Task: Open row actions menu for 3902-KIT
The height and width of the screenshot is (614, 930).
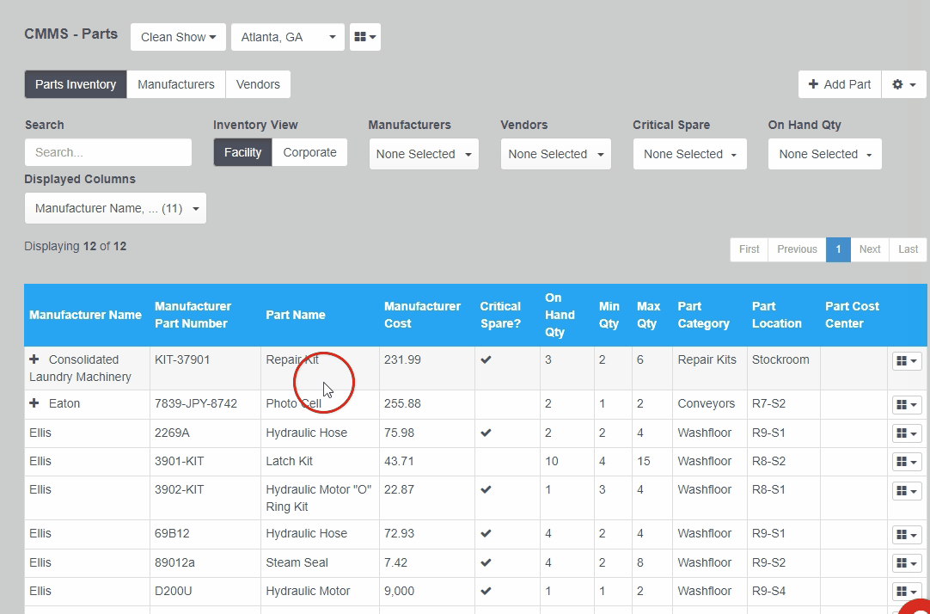Action: (x=907, y=491)
